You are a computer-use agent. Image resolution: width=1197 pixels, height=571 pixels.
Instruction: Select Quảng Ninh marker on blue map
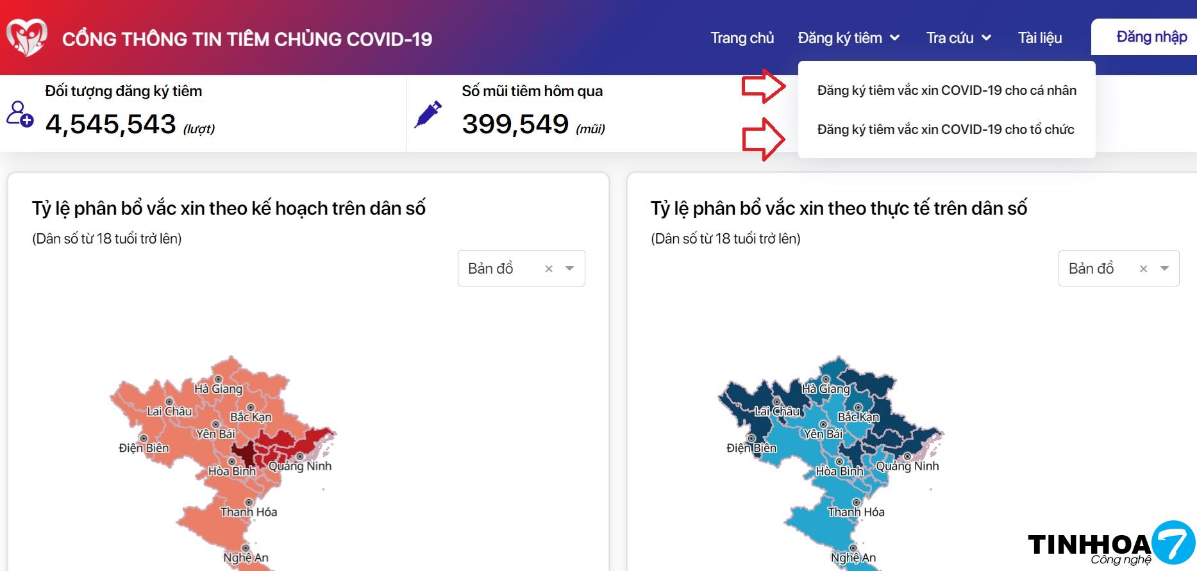tap(907, 457)
